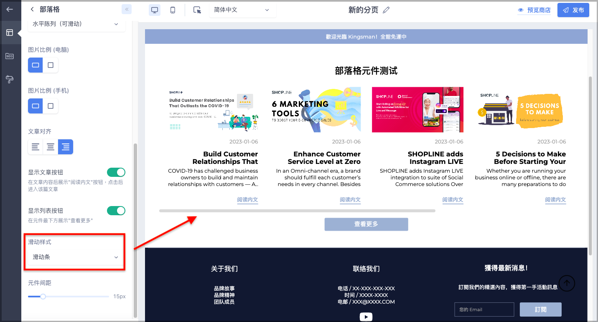Click the YouTube icon in the footer
598x322 pixels.
click(366, 317)
